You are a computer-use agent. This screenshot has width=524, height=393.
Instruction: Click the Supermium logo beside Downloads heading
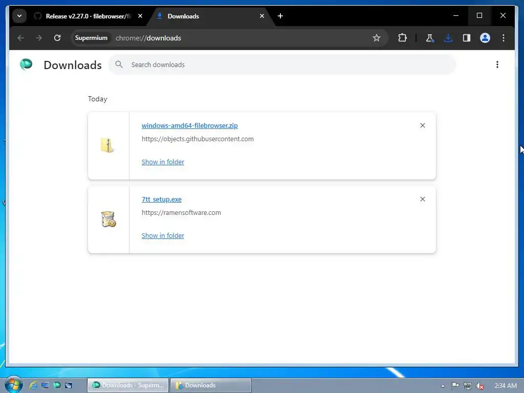click(26, 64)
